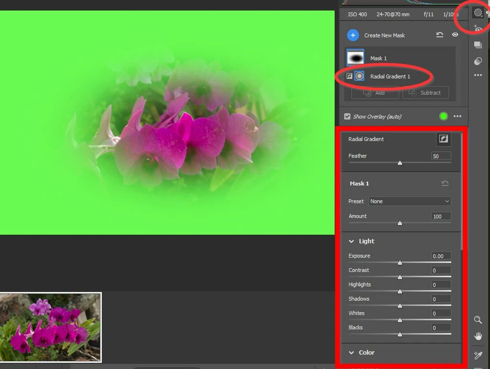Click the orchid image in the preview canvas
490x369 pixels.
[x=167, y=122]
